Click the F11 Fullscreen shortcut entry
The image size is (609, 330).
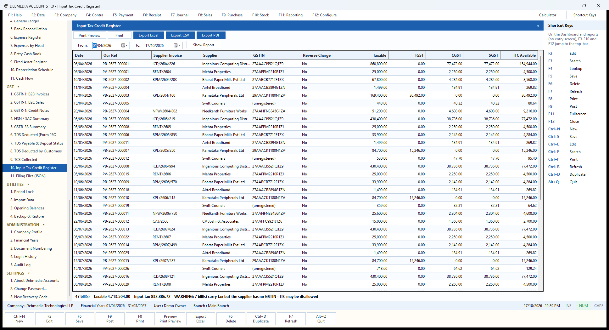point(567,114)
